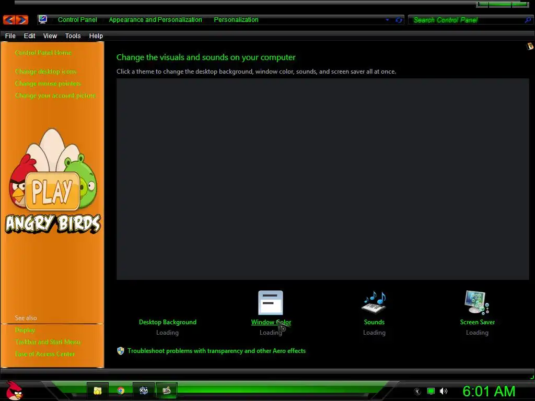Image resolution: width=535 pixels, height=401 pixels.
Task: Go forward with the orange right arrow
Action: coord(22,20)
